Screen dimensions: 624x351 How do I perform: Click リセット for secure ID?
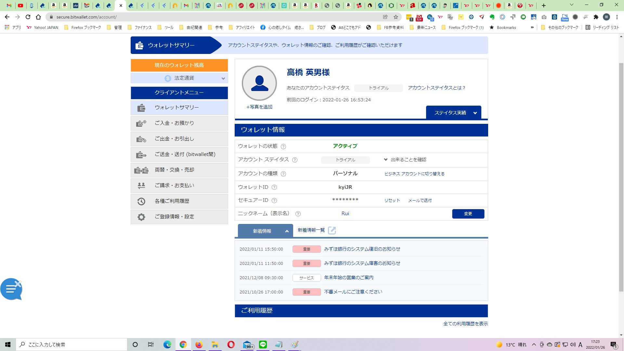pyautogui.click(x=392, y=201)
